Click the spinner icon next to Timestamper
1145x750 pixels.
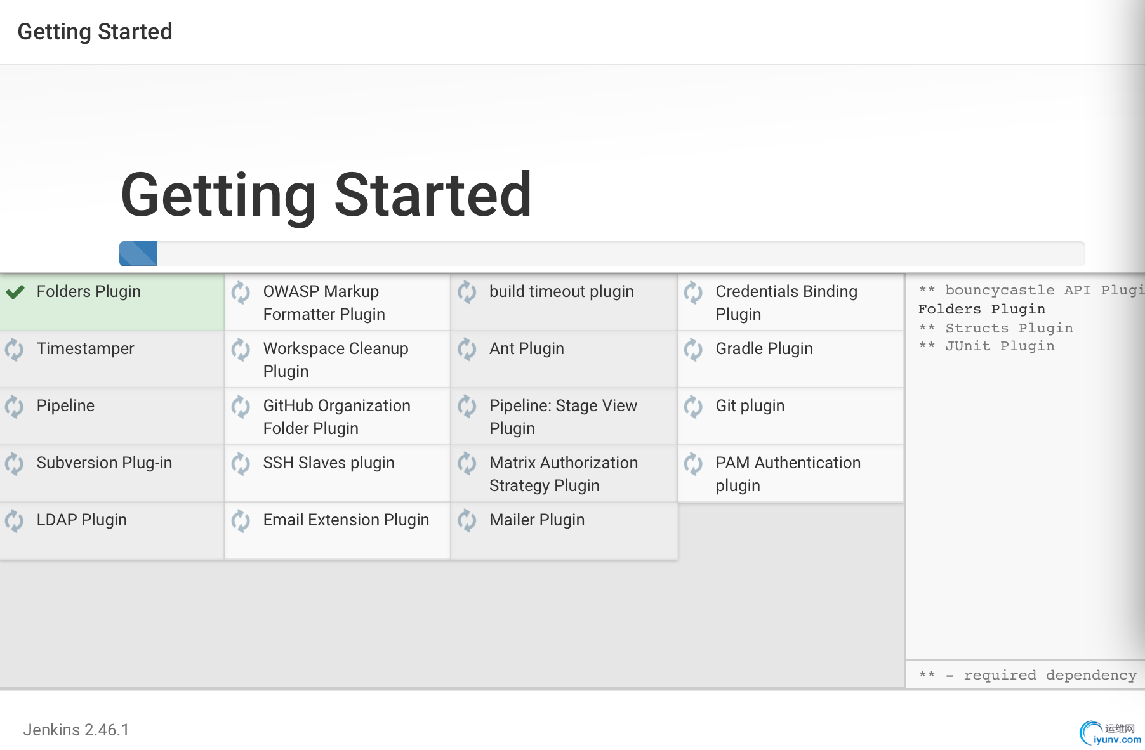tap(14, 350)
